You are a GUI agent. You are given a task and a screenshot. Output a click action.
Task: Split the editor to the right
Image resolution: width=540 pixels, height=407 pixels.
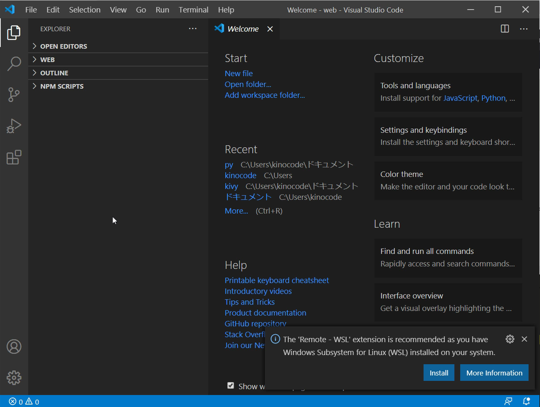(x=504, y=28)
